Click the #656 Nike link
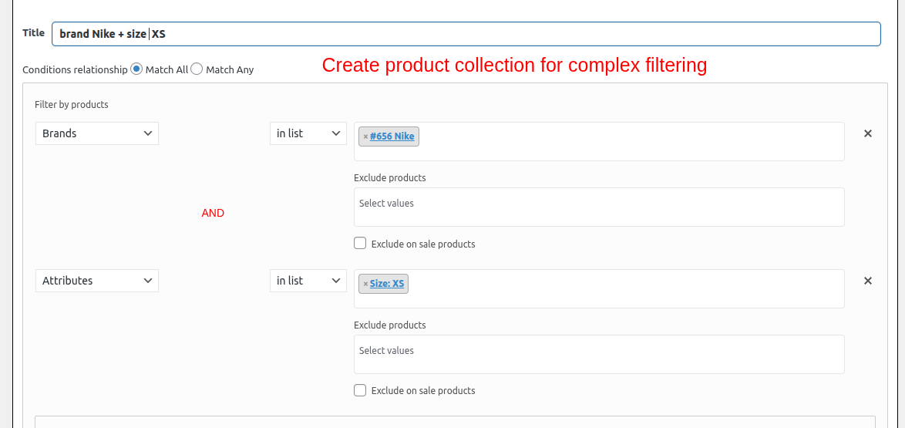Screen dimensions: 905x428 [392, 136]
